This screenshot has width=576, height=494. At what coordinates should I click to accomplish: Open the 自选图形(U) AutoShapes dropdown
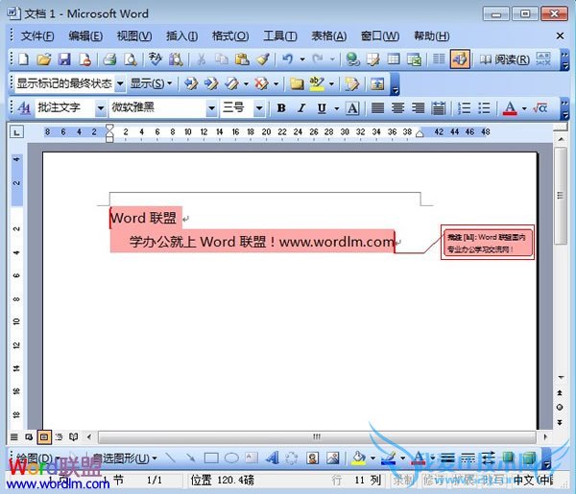[125, 459]
